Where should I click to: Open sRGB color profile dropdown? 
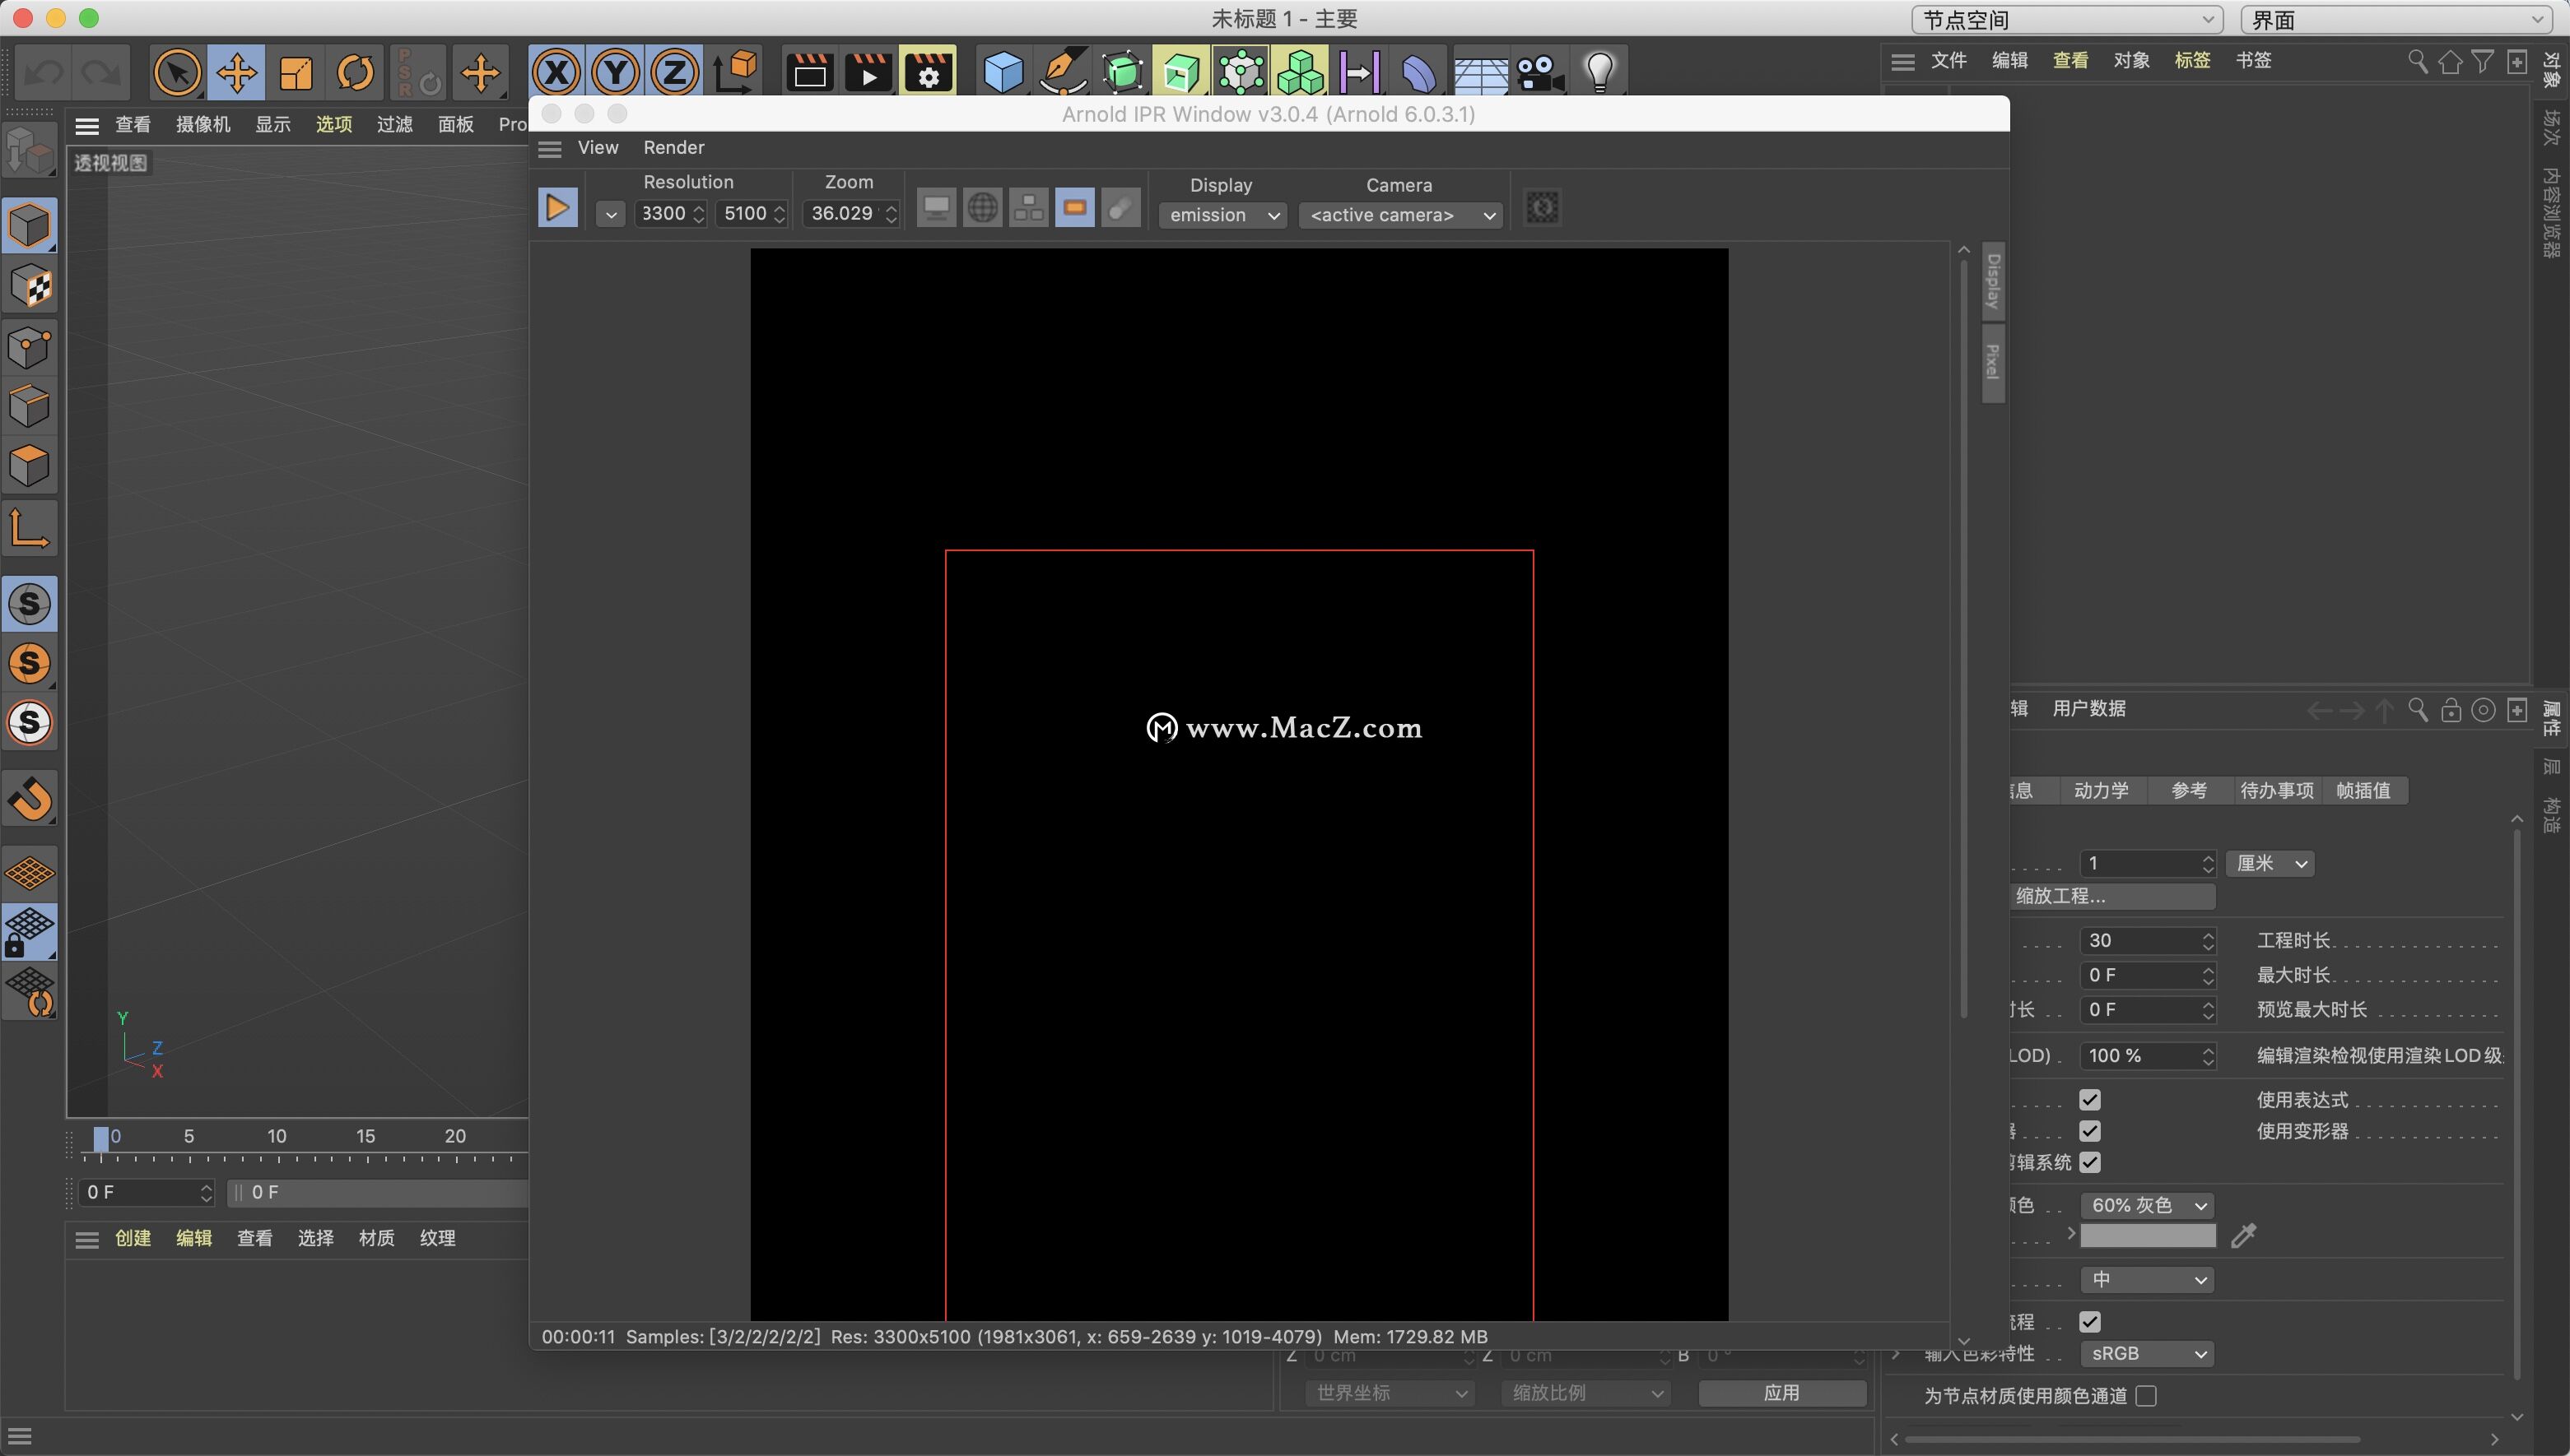point(2147,1354)
